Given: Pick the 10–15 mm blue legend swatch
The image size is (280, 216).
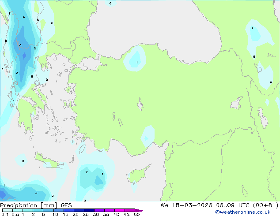Looking at the screenshot, I should (59, 210).
